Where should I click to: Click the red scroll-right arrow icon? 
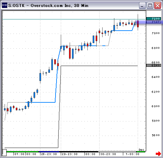(x=158, y=153)
